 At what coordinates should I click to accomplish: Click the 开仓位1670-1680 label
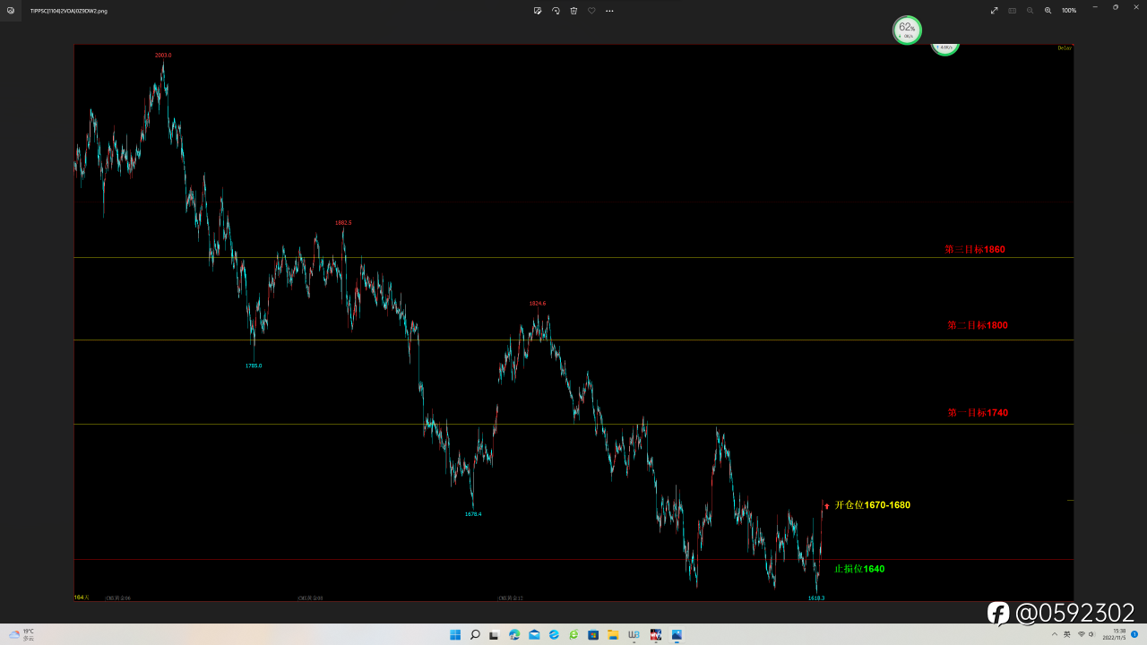(873, 505)
